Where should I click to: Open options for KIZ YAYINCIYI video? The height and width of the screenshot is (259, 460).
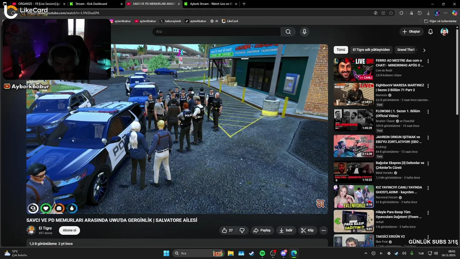coord(428,188)
